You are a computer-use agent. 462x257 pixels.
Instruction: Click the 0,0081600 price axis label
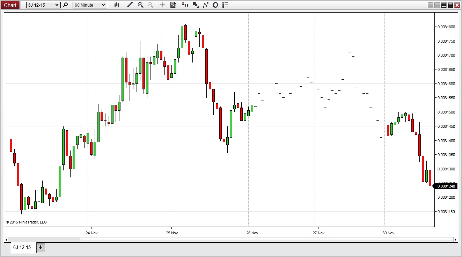pos(446,84)
